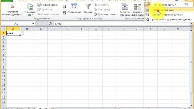Select row 2 header
This screenshot has width=194, height=109.
(x=4, y=38)
